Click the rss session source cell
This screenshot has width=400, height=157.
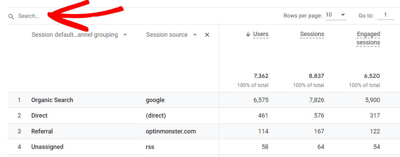click(x=150, y=147)
